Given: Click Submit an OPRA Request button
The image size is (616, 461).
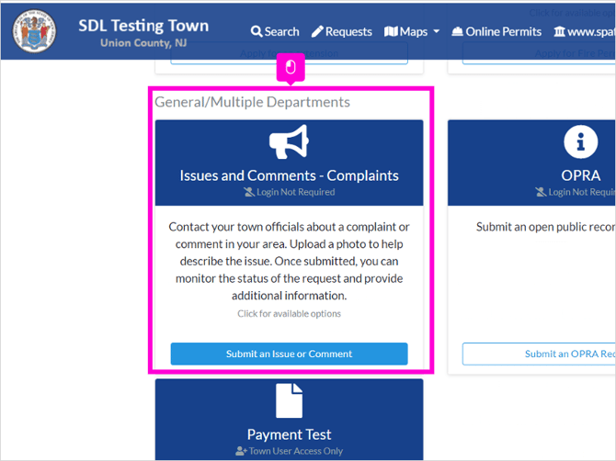Looking at the screenshot, I should coord(539,354).
